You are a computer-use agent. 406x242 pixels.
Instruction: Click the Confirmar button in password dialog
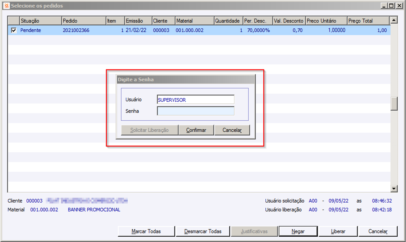tap(196, 130)
